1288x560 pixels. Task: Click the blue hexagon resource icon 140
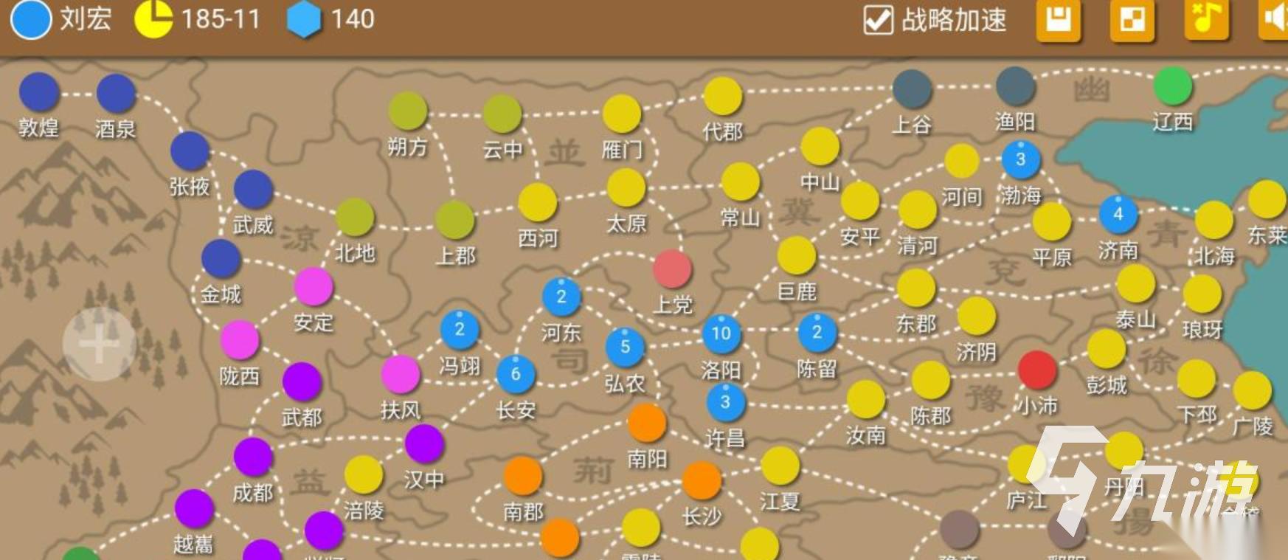[x=304, y=20]
